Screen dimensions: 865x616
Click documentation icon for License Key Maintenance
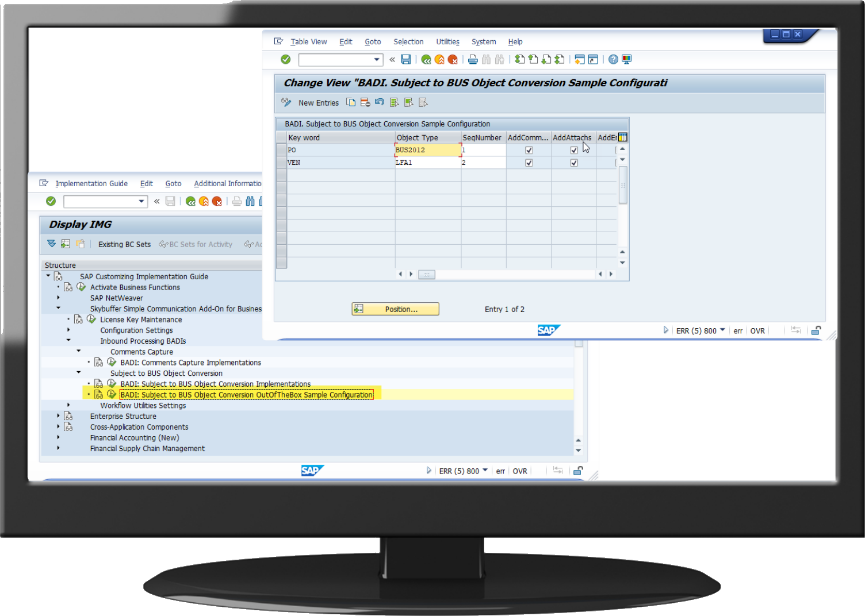tap(78, 319)
